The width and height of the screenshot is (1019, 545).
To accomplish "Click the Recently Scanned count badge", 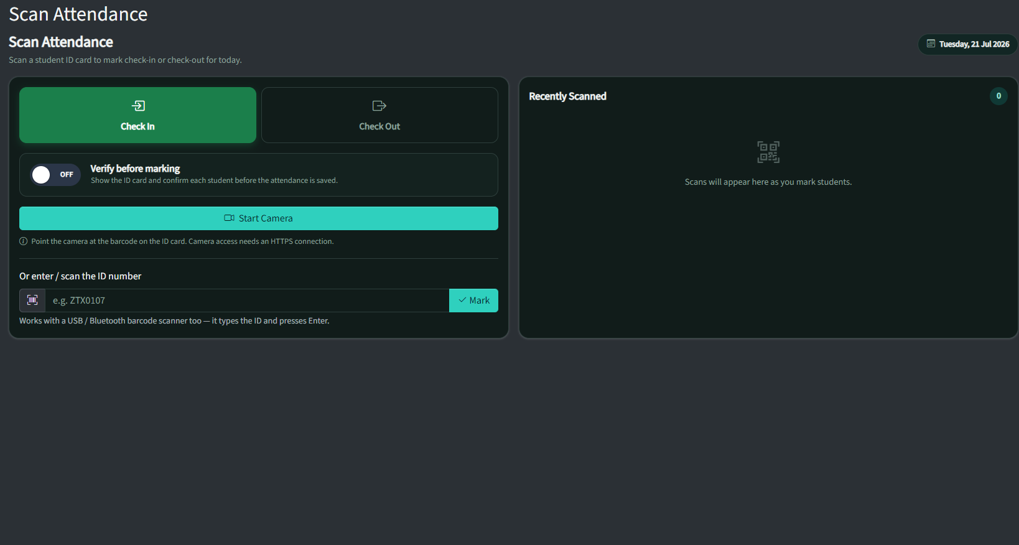I will tap(998, 96).
